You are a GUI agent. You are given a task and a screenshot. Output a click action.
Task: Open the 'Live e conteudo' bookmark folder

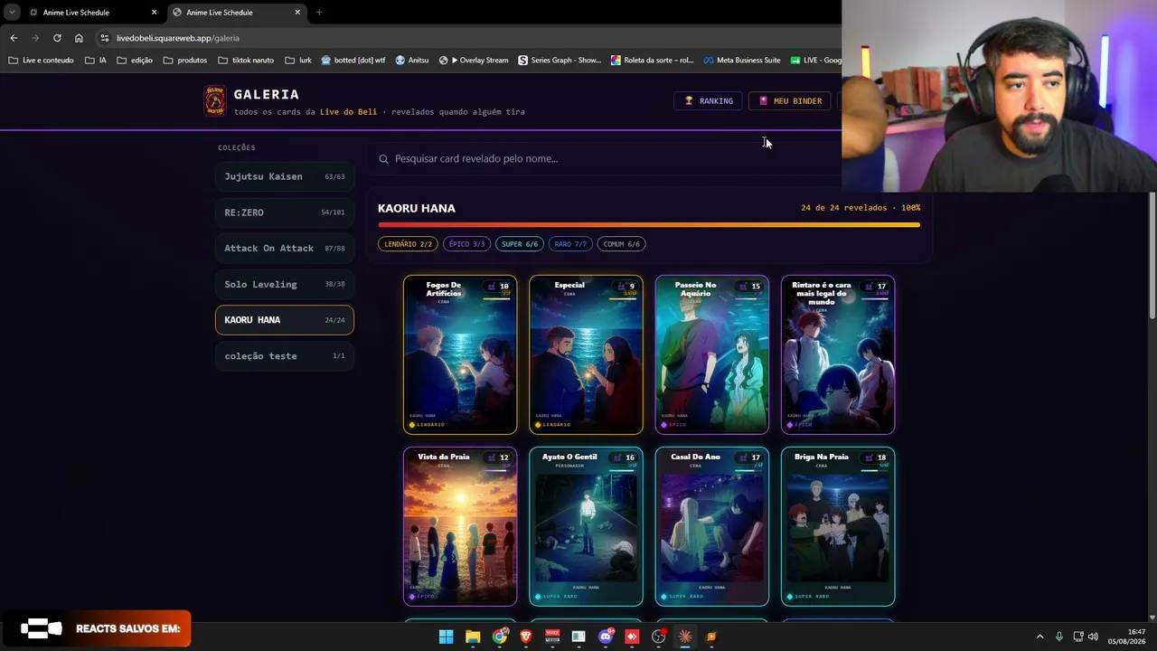[x=42, y=61]
